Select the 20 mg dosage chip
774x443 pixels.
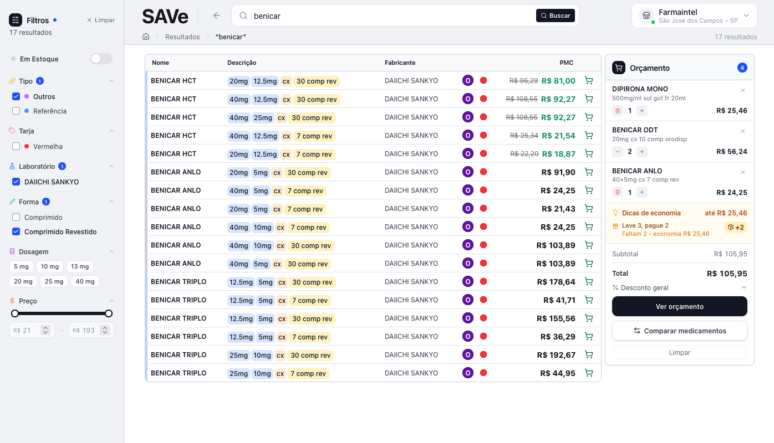click(x=23, y=281)
